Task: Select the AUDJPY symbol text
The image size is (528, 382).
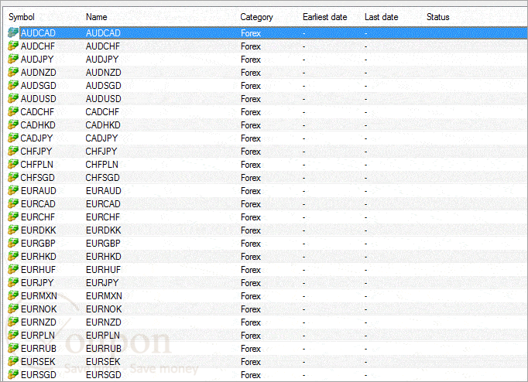Action: [37, 60]
